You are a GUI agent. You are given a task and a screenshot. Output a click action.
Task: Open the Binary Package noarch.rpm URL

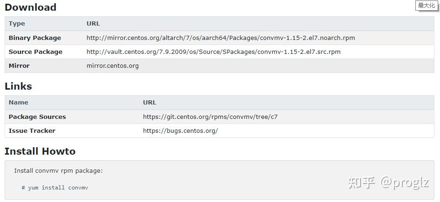220,38
